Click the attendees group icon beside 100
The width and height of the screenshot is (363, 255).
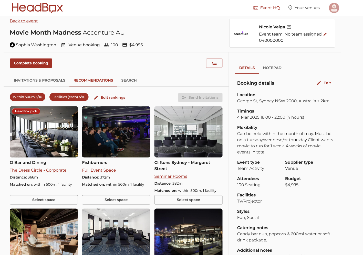(x=106, y=45)
